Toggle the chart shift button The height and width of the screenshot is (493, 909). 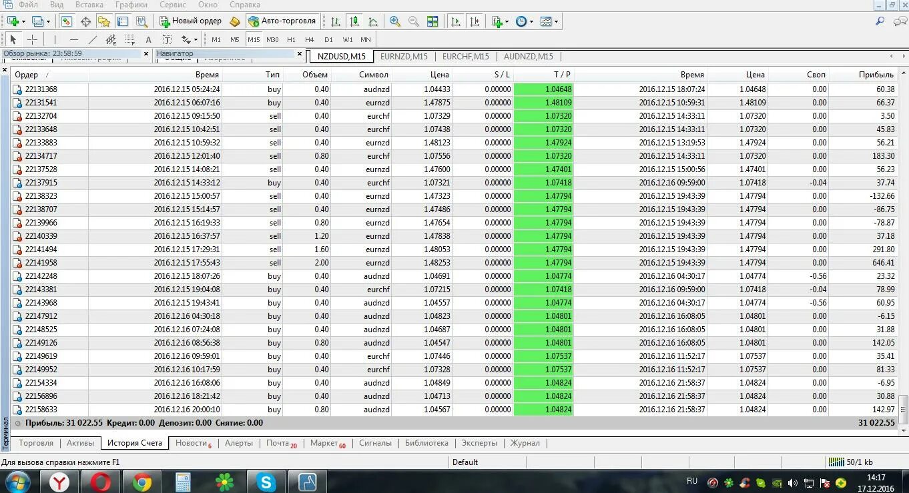coord(475,21)
